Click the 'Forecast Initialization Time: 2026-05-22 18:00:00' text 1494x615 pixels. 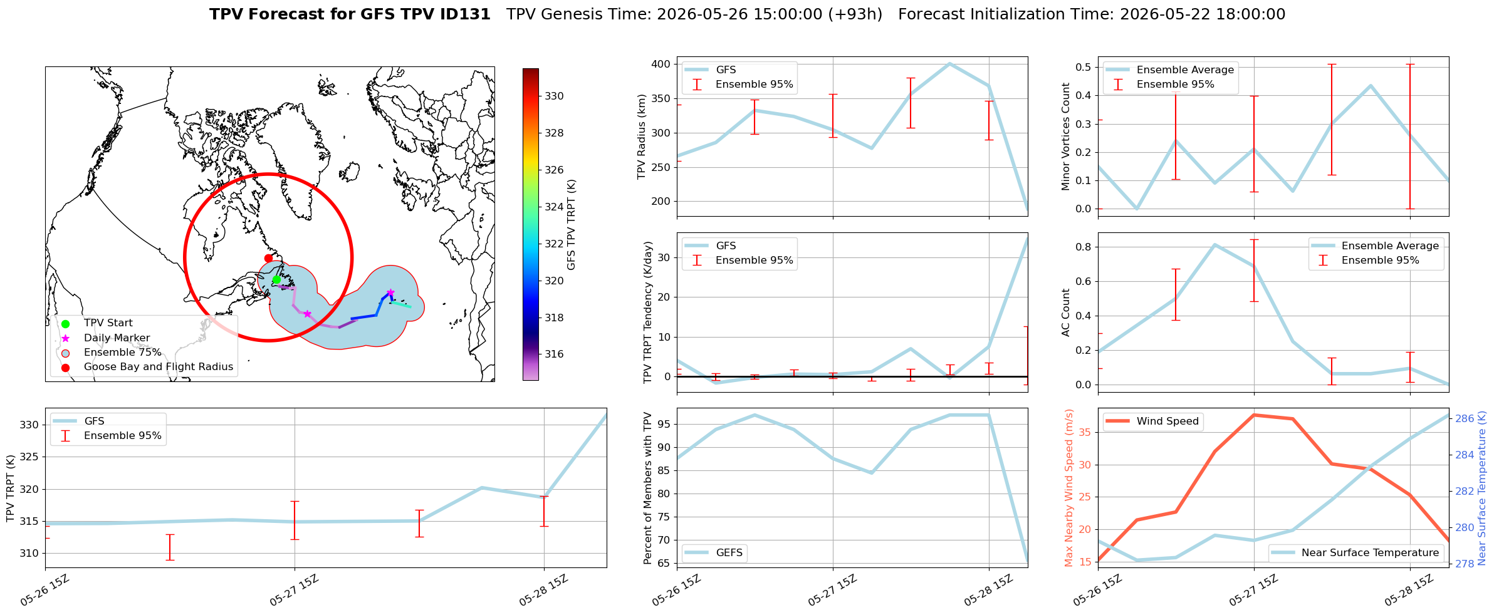[1092, 14]
